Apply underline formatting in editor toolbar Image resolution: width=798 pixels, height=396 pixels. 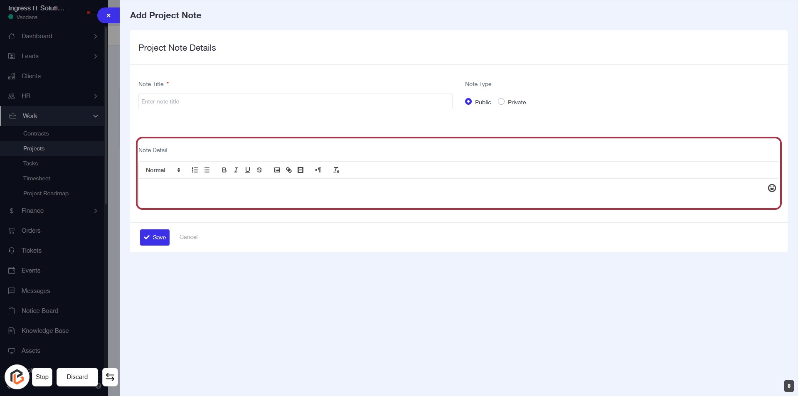[x=247, y=170]
